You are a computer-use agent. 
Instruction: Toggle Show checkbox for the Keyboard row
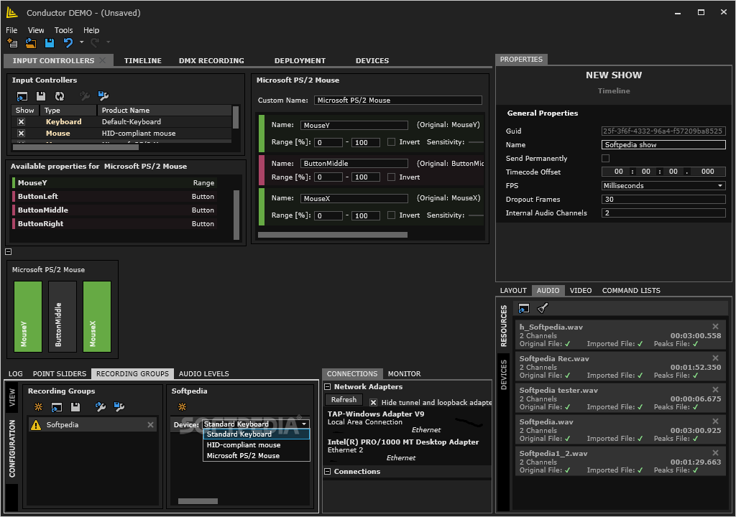click(x=21, y=121)
